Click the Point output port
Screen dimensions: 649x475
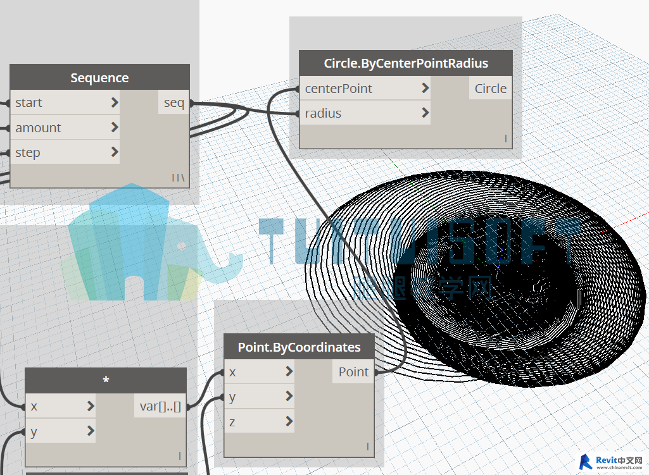[x=353, y=372]
